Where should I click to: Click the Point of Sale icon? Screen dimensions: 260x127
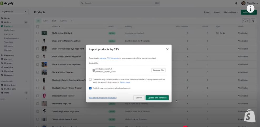tap(2, 89)
